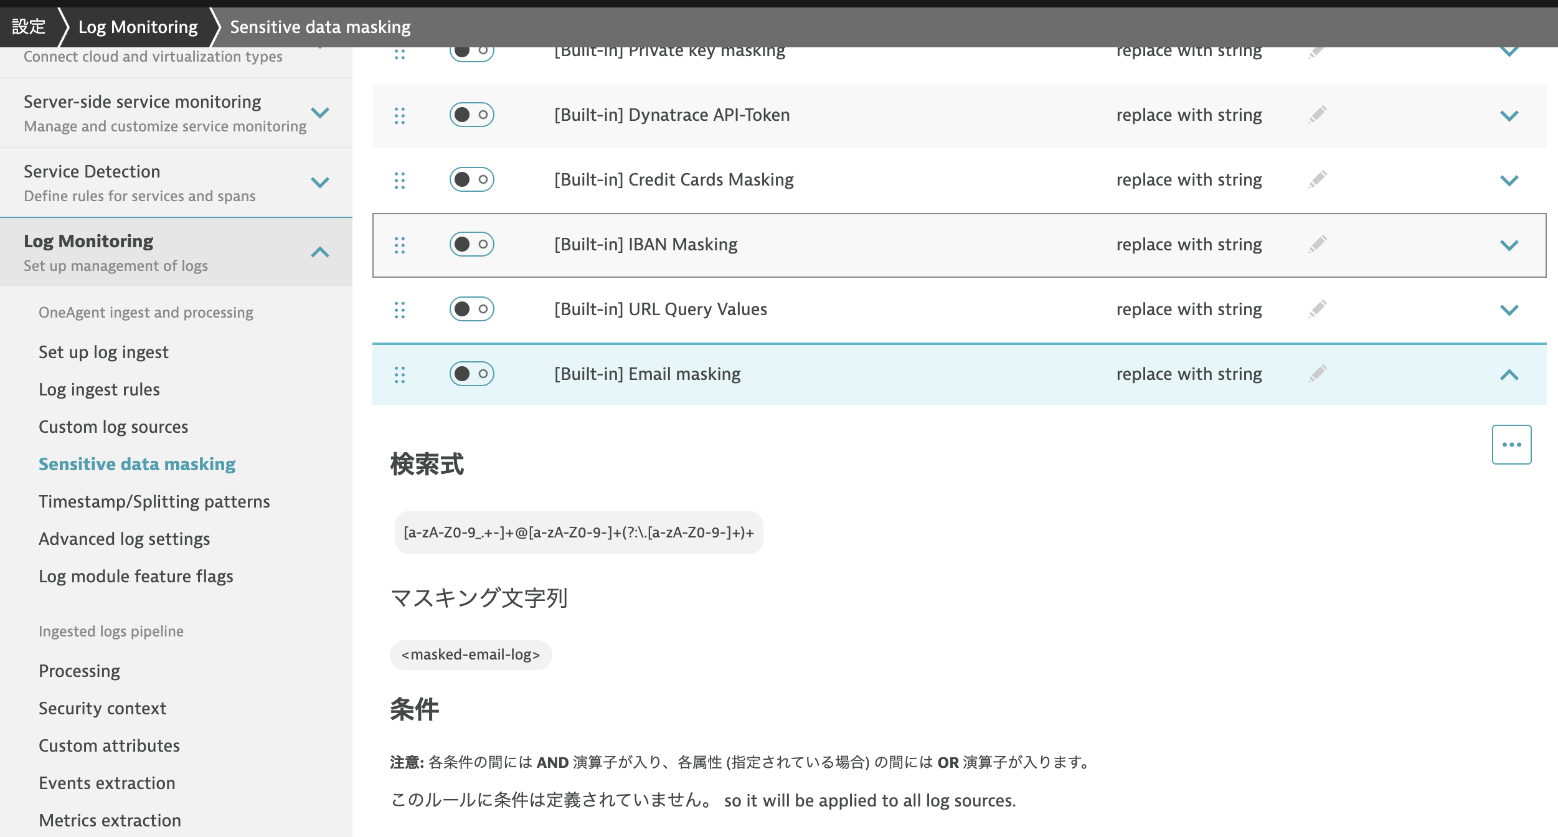
Task: Collapse Log Monitoring section chevron
Action: click(320, 252)
